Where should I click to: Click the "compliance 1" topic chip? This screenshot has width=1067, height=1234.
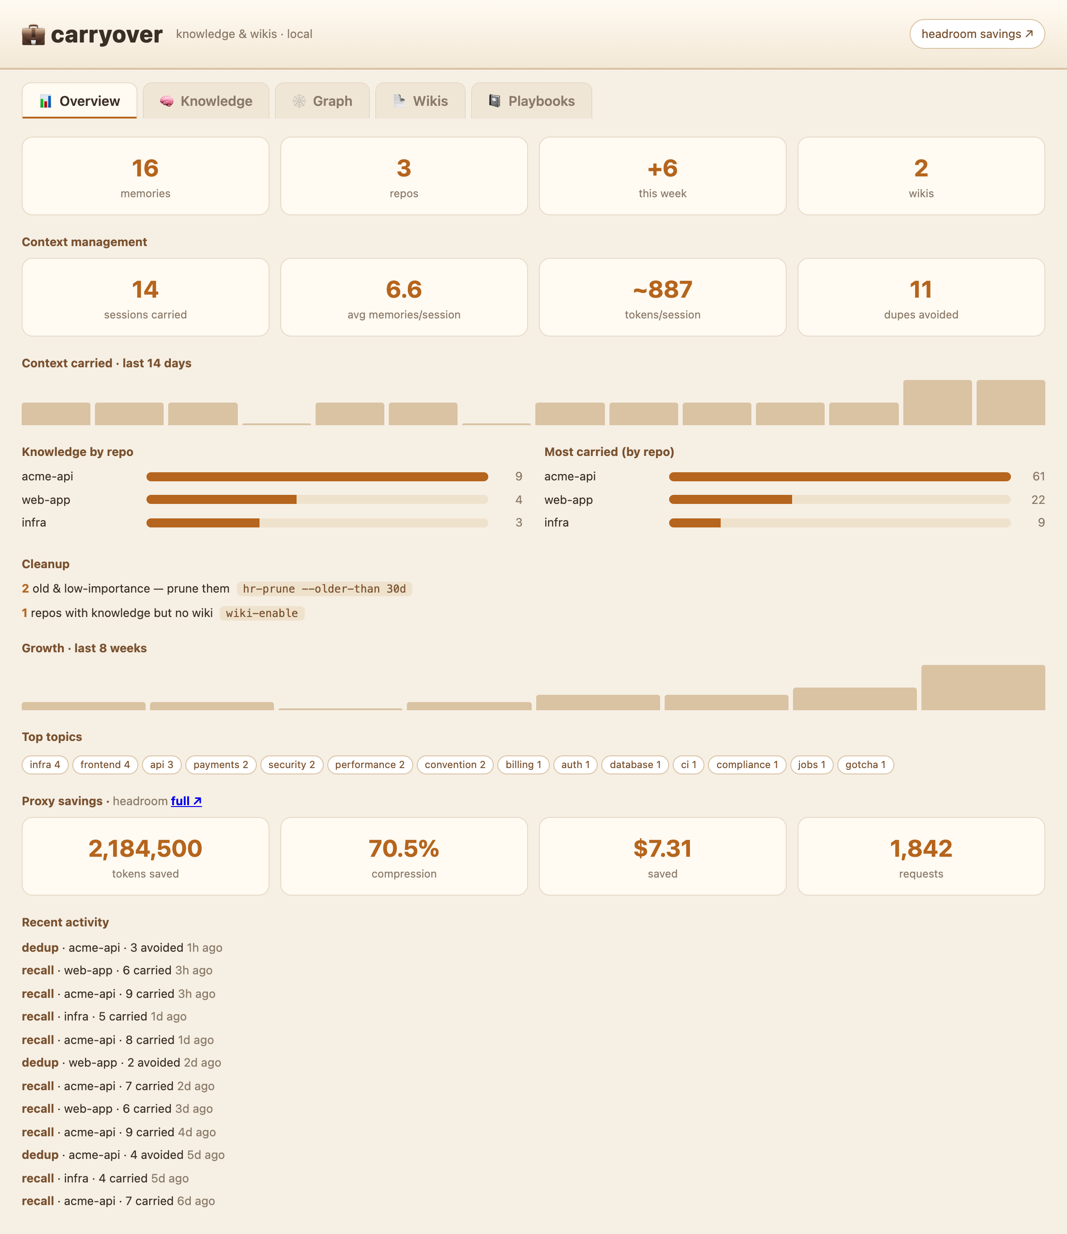tap(747, 765)
